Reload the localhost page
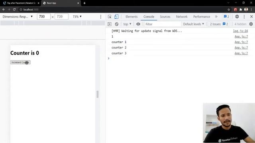Image resolution: width=255 pixels, height=143 pixels. [14, 10]
